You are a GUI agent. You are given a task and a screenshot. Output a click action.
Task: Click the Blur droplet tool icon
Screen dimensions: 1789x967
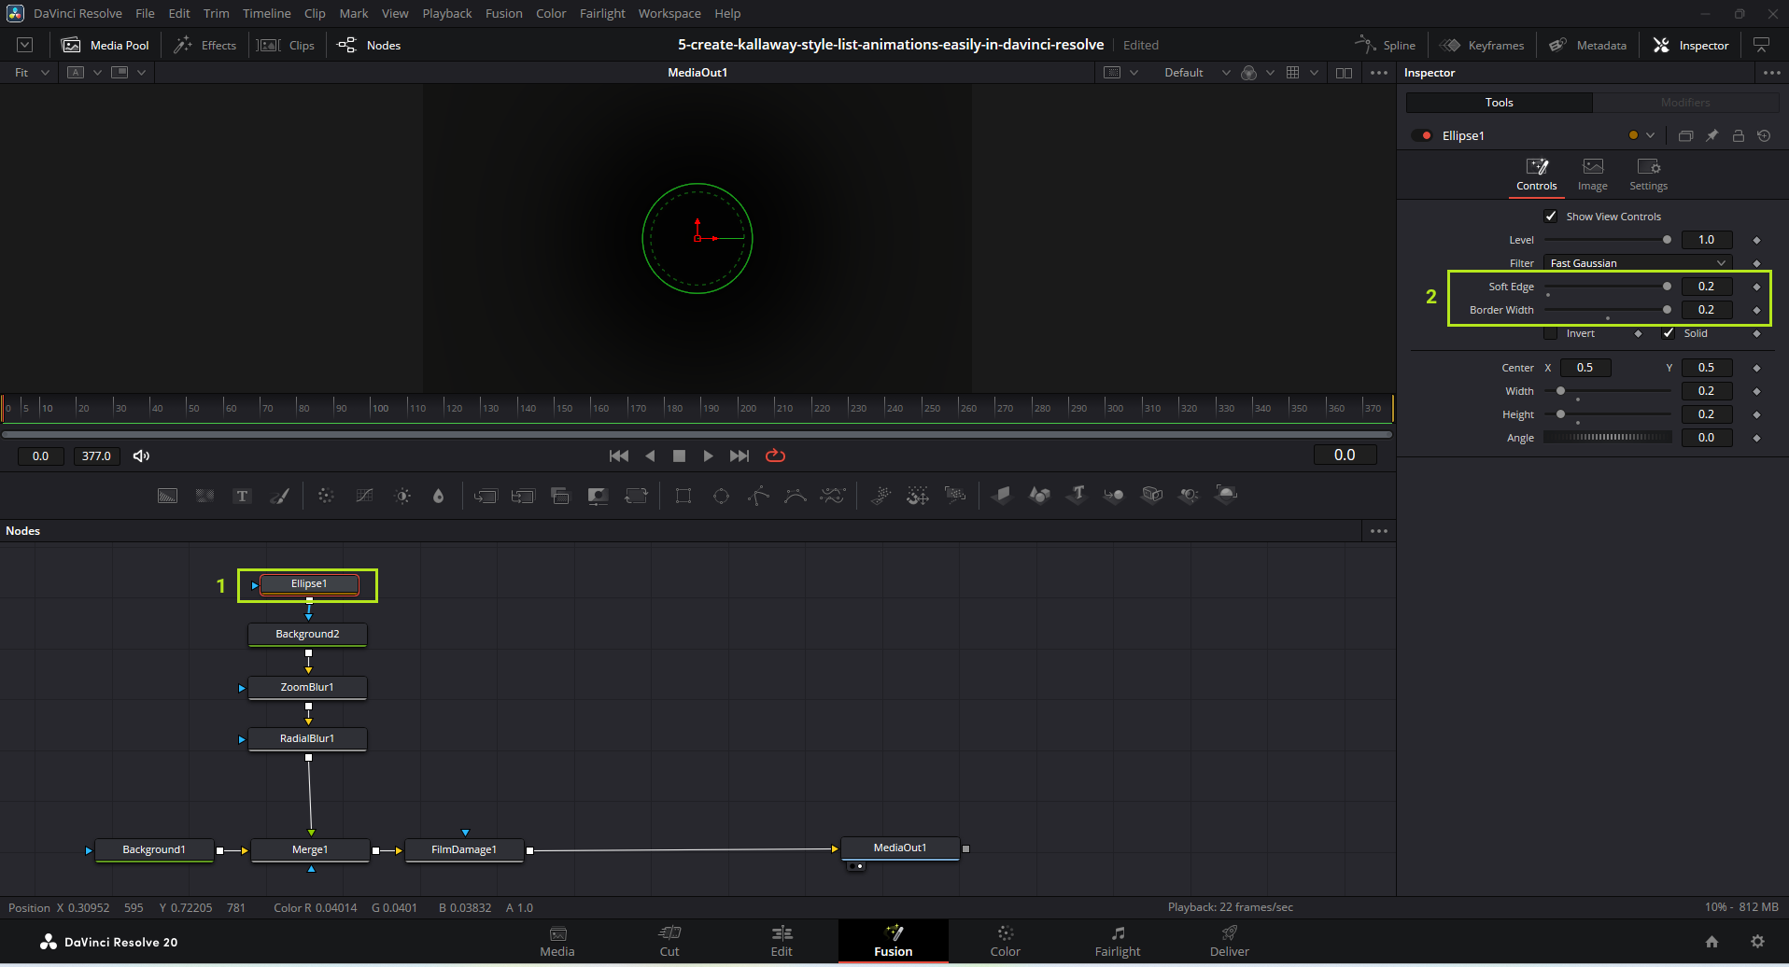coord(438,496)
